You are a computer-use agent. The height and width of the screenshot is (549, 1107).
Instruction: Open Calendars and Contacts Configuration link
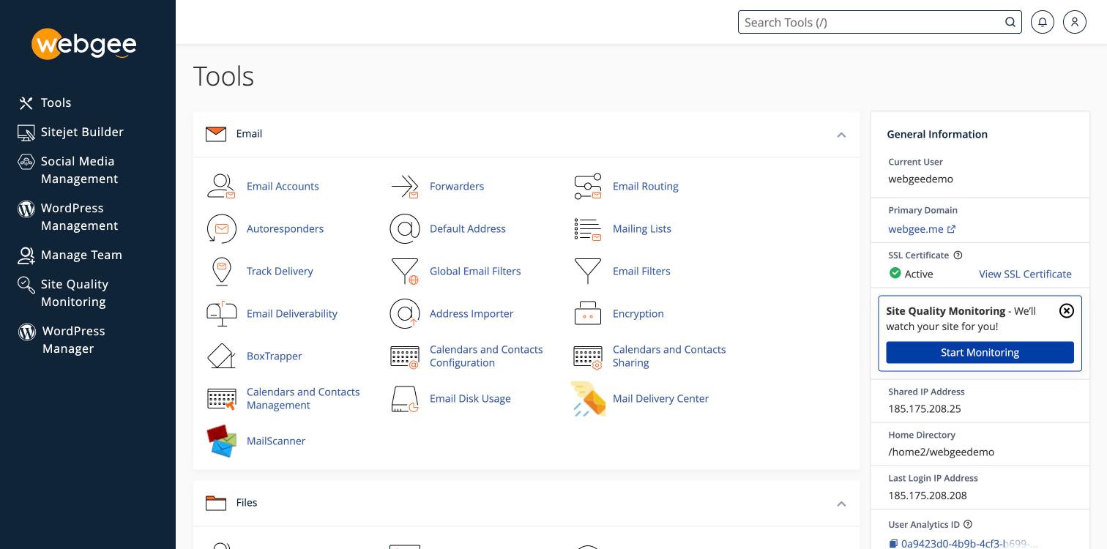click(x=486, y=356)
